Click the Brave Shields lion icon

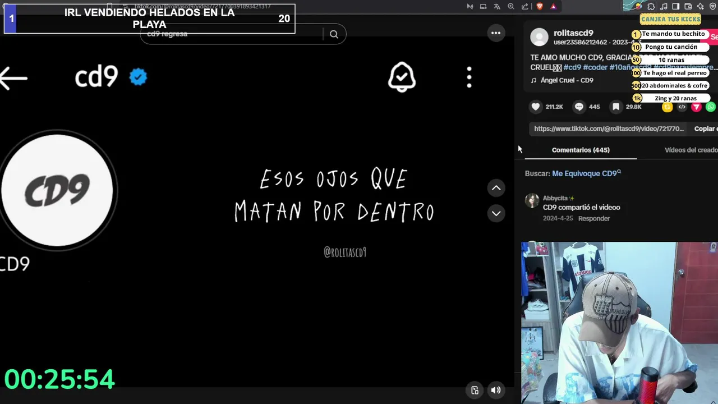click(540, 6)
